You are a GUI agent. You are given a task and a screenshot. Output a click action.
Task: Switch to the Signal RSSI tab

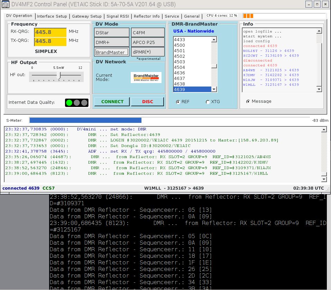click(118, 16)
